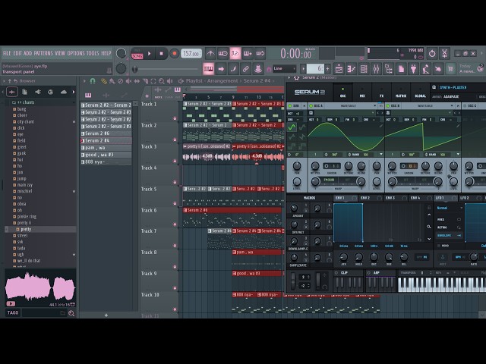
Task: Select '808 nya~' in pattern picker
Action: (106, 162)
